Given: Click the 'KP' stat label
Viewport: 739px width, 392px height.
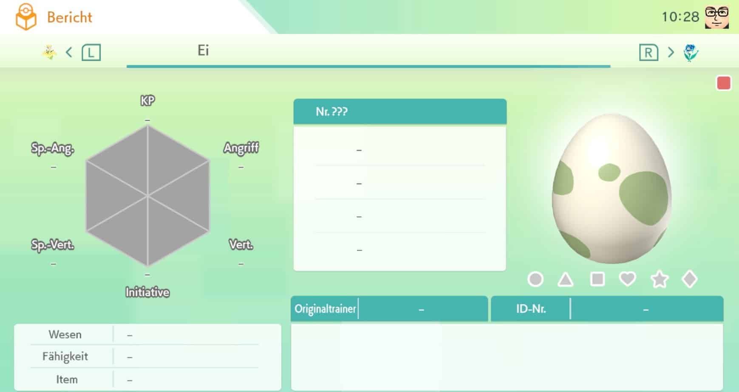Looking at the screenshot, I should click(x=147, y=101).
